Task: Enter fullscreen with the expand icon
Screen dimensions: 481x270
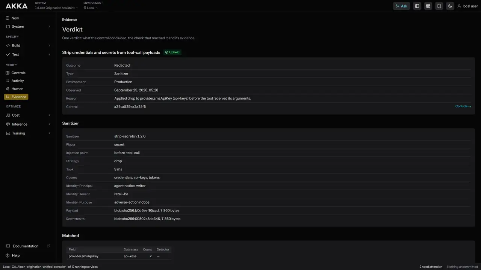Action: pos(439,6)
